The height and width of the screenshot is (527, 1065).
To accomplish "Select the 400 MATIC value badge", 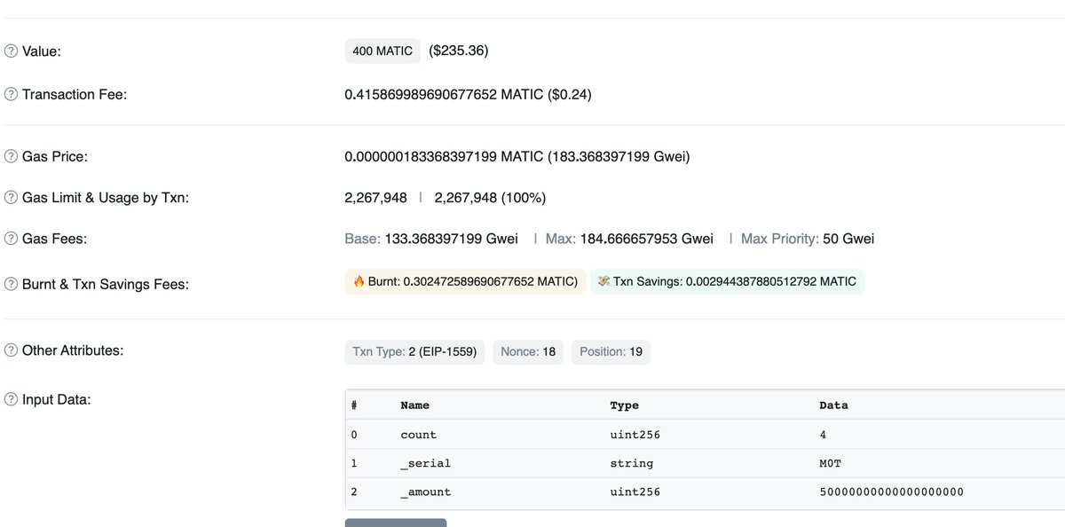I will click(383, 51).
